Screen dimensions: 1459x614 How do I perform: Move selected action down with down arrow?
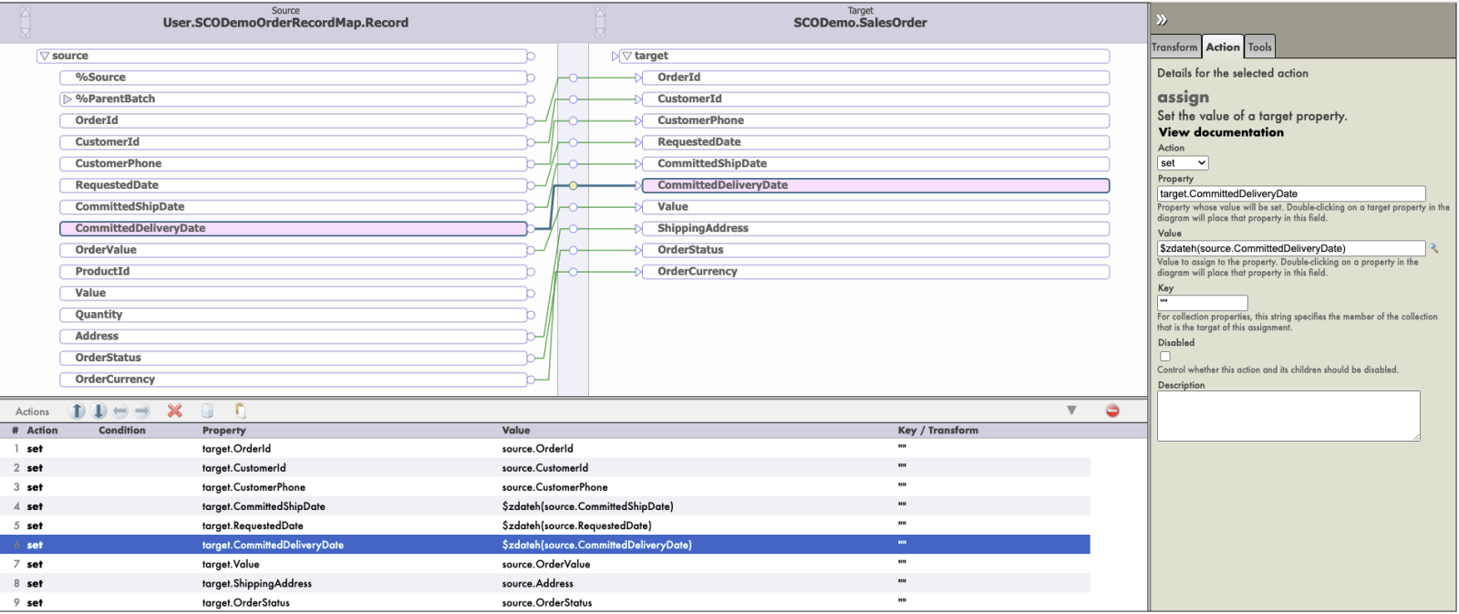[x=99, y=411]
